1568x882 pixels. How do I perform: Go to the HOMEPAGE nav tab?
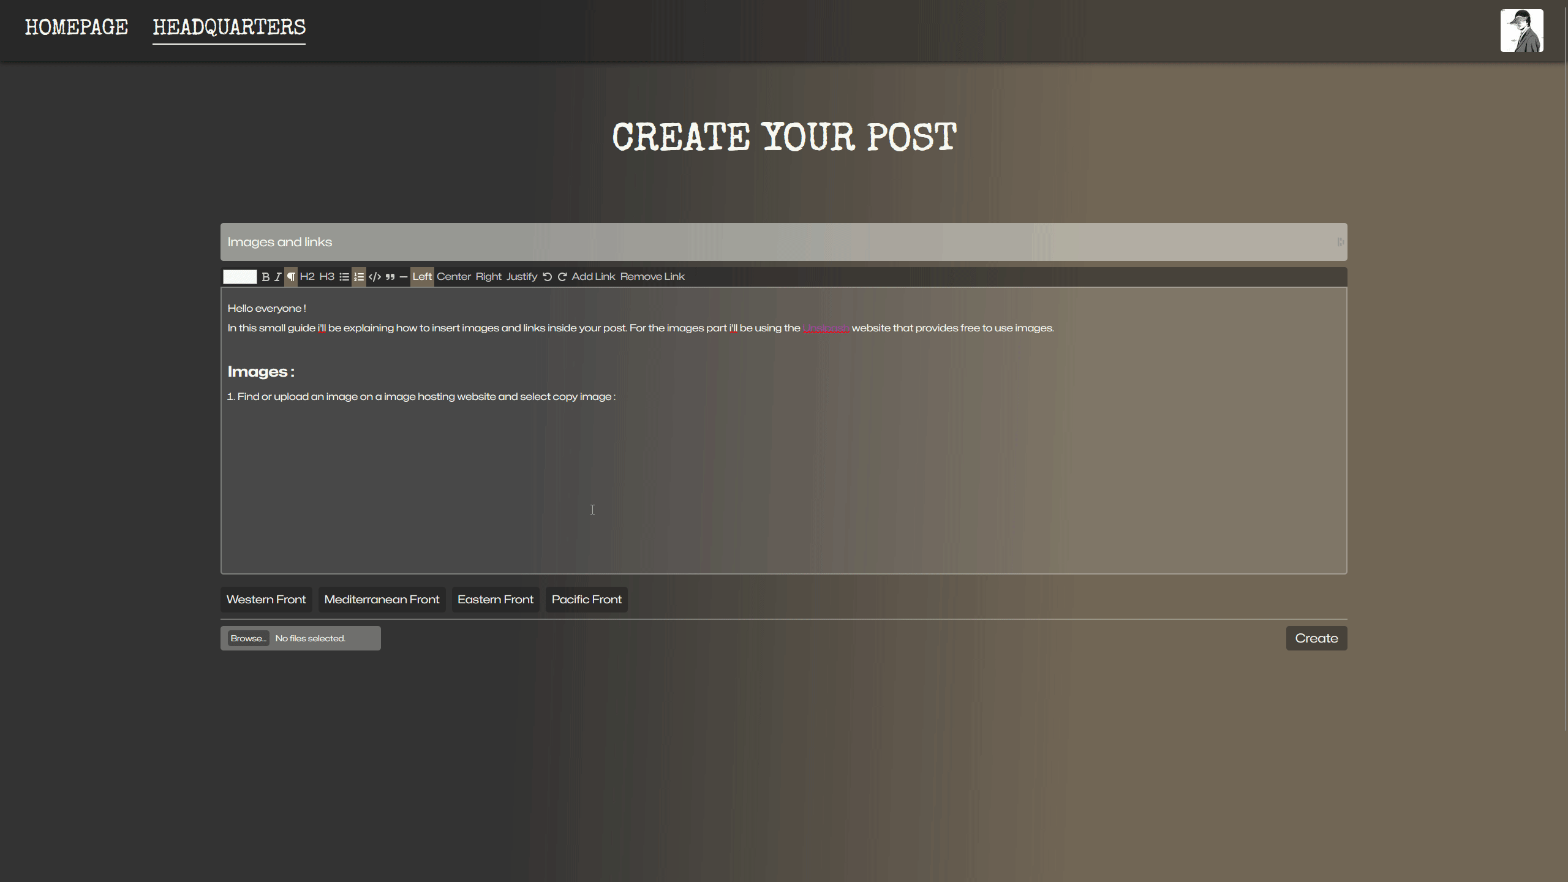pyautogui.click(x=76, y=28)
